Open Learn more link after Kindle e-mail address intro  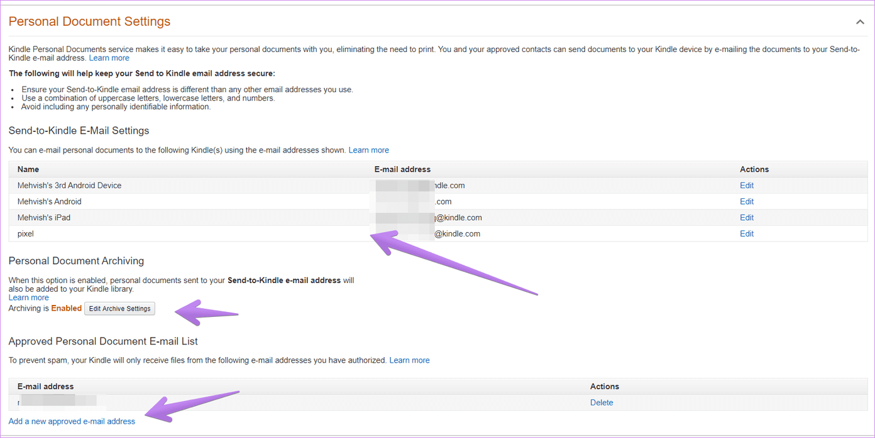[x=109, y=58]
